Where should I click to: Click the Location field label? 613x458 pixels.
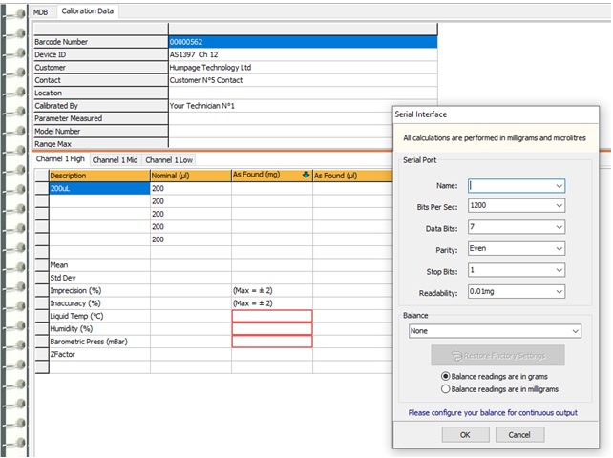click(101, 93)
